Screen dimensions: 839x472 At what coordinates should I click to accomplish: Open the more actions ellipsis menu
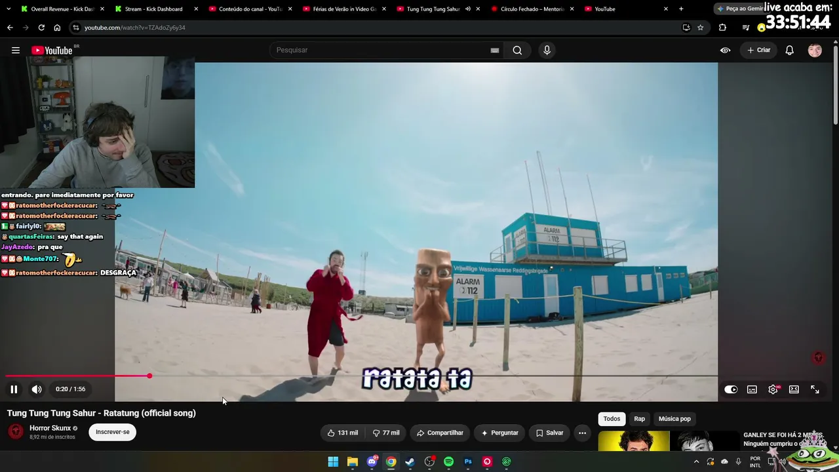pos(582,433)
